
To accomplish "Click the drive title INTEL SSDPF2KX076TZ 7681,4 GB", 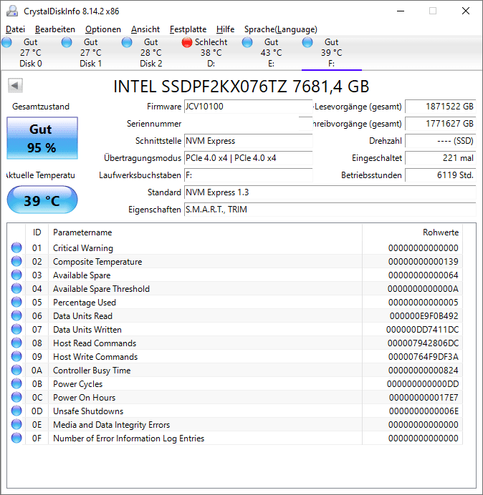I will (x=241, y=86).
